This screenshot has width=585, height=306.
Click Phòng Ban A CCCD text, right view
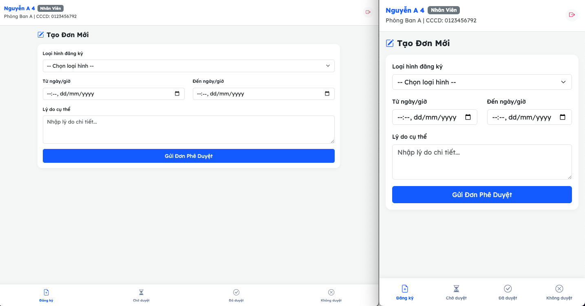[431, 20]
